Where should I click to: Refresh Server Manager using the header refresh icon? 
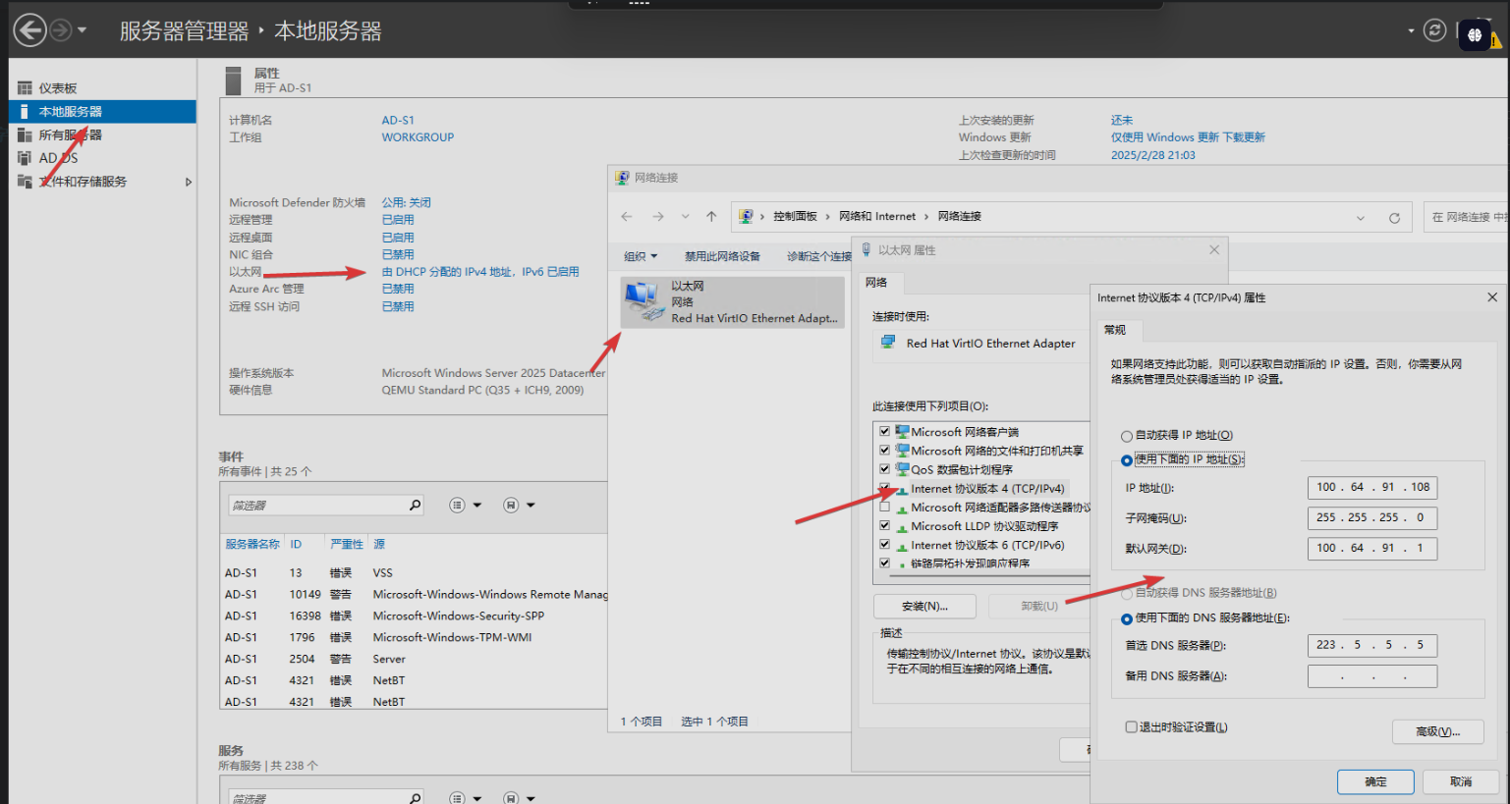(1435, 30)
